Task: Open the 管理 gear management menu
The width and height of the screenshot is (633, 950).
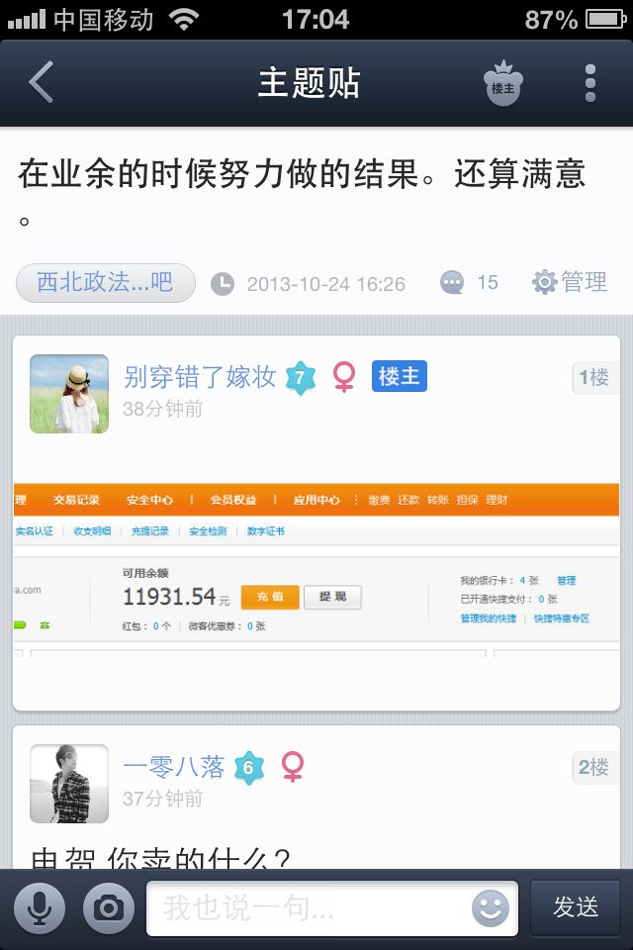Action: (x=570, y=282)
